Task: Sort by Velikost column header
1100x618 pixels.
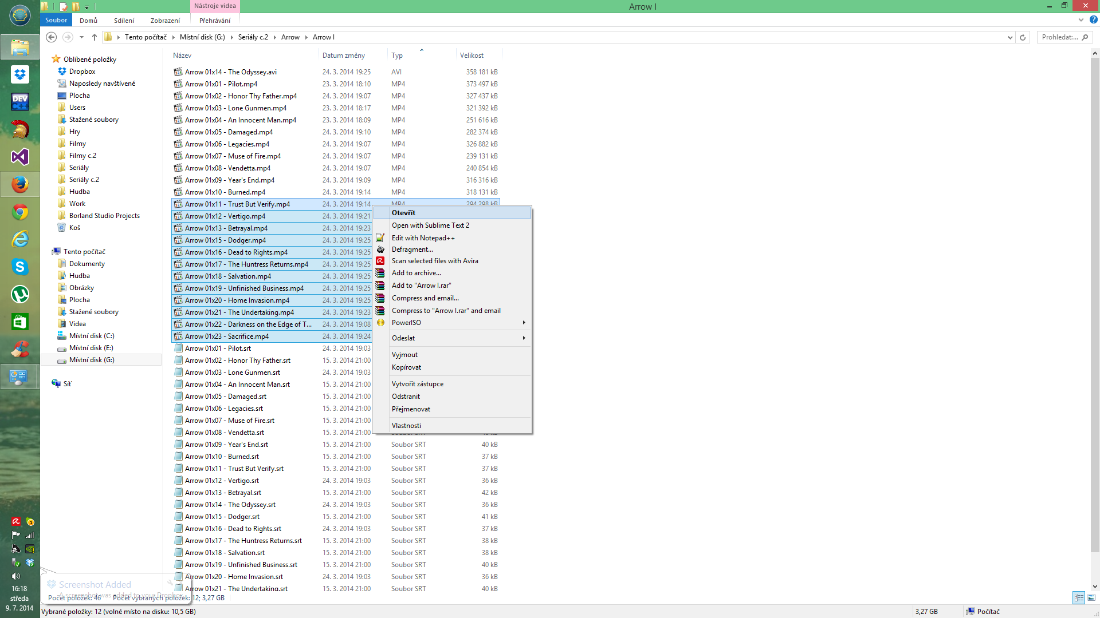Action: click(472, 56)
